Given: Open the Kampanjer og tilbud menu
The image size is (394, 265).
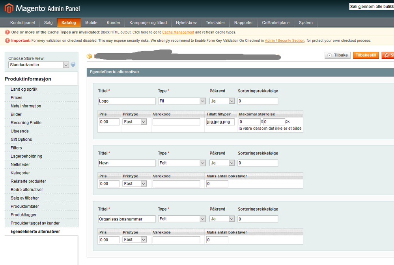Looking at the screenshot, I should click(148, 22).
